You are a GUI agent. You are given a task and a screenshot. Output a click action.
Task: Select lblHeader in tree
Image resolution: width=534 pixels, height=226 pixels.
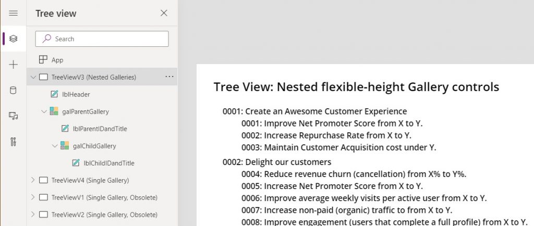76,94
